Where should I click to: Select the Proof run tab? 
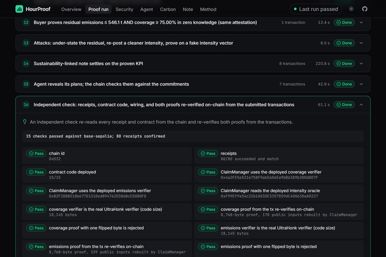click(98, 10)
